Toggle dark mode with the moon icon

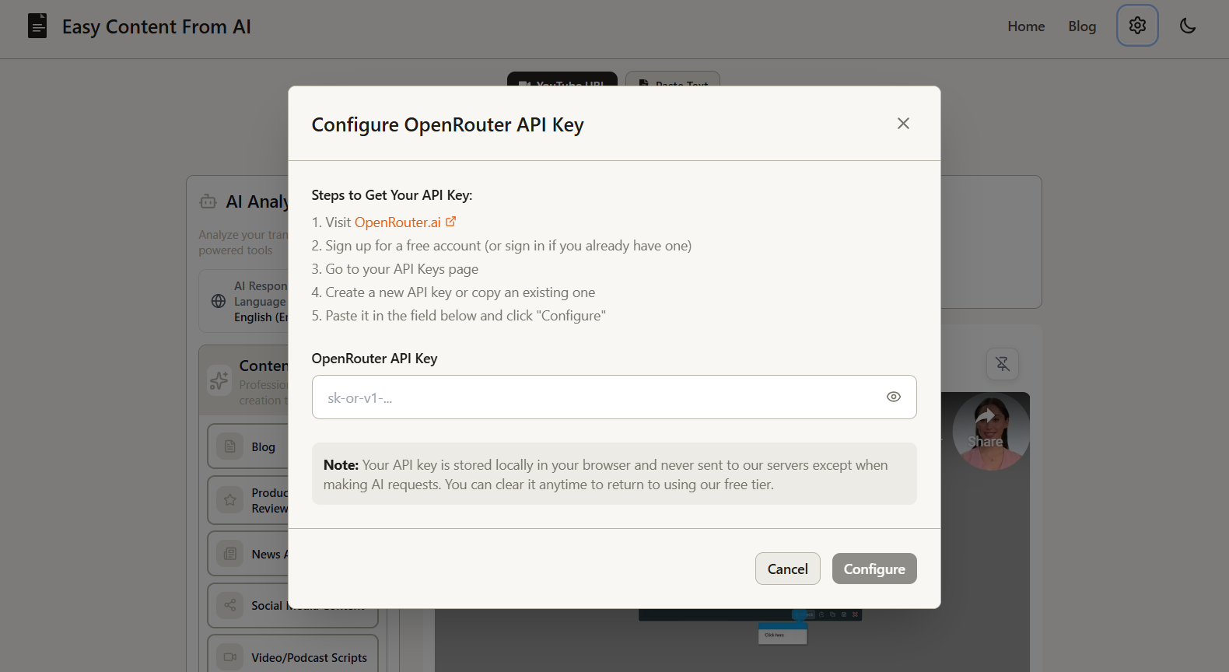[1188, 26]
